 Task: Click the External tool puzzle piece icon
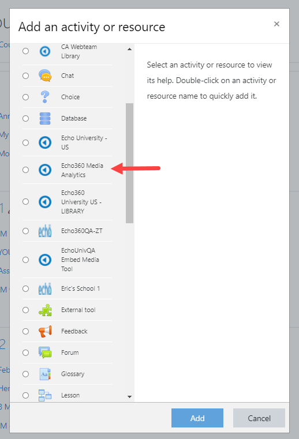coord(45,310)
